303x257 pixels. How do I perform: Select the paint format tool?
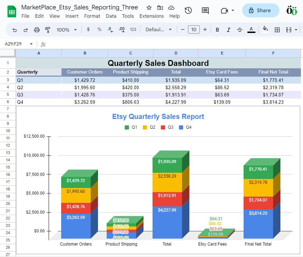click(48, 29)
